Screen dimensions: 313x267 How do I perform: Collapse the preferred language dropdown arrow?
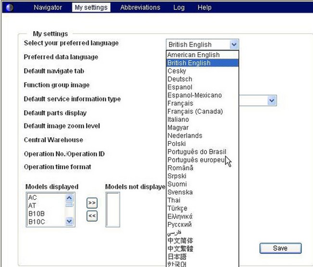(234, 45)
